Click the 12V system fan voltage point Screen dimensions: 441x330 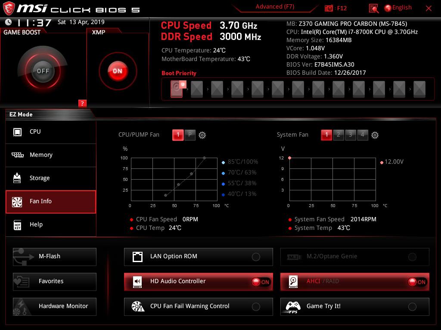(290, 158)
